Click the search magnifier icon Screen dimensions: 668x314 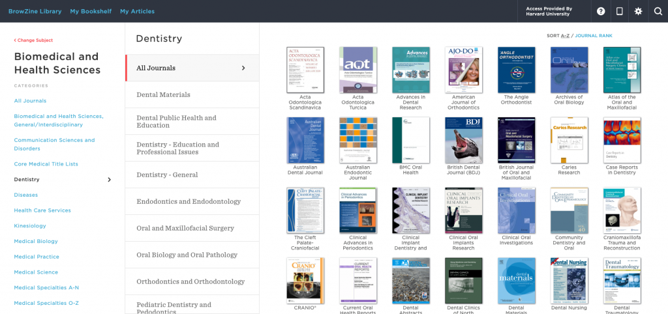pos(658,12)
